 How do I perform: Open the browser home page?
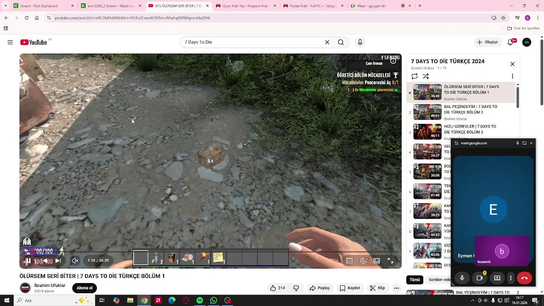point(37,18)
